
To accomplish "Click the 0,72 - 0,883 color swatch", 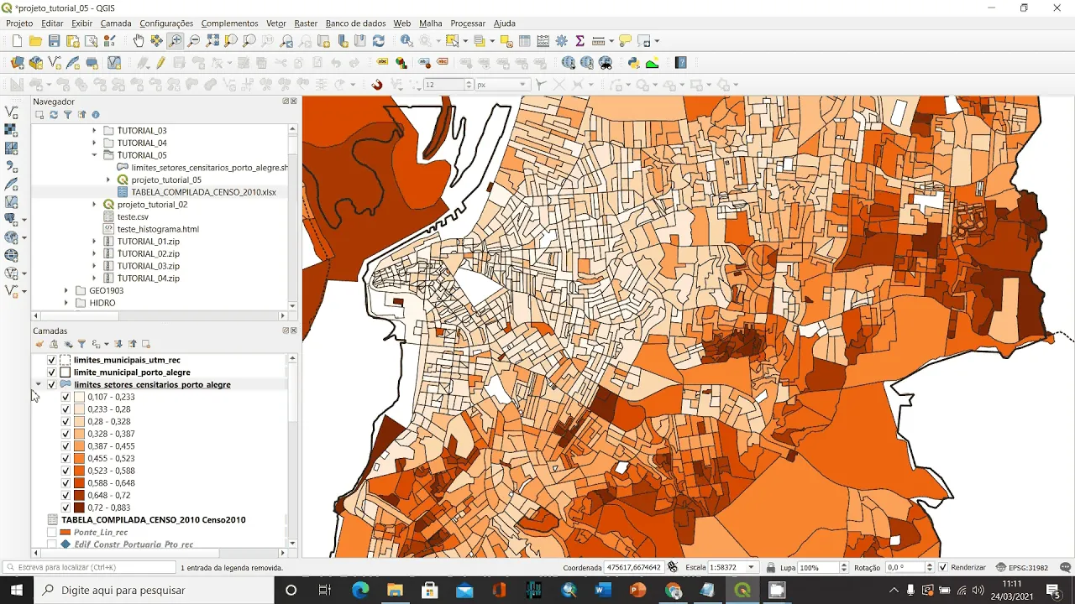I will (x=79, y=508).
